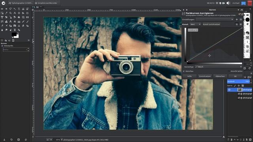Hide the top photographer layer via eye icon
This screenshot has height=142, width=253.
[229, 90]
